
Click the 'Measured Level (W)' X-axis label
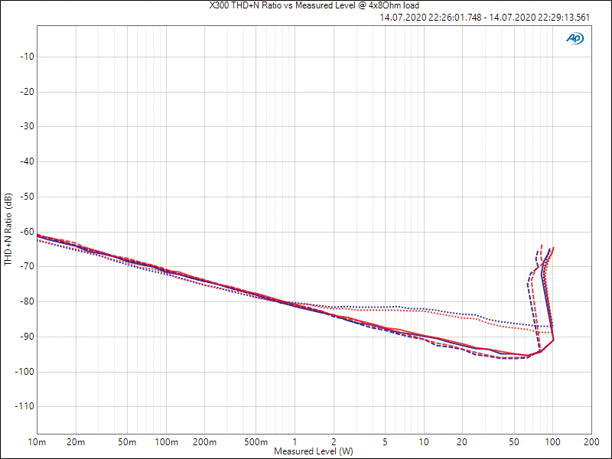[314, 451]
